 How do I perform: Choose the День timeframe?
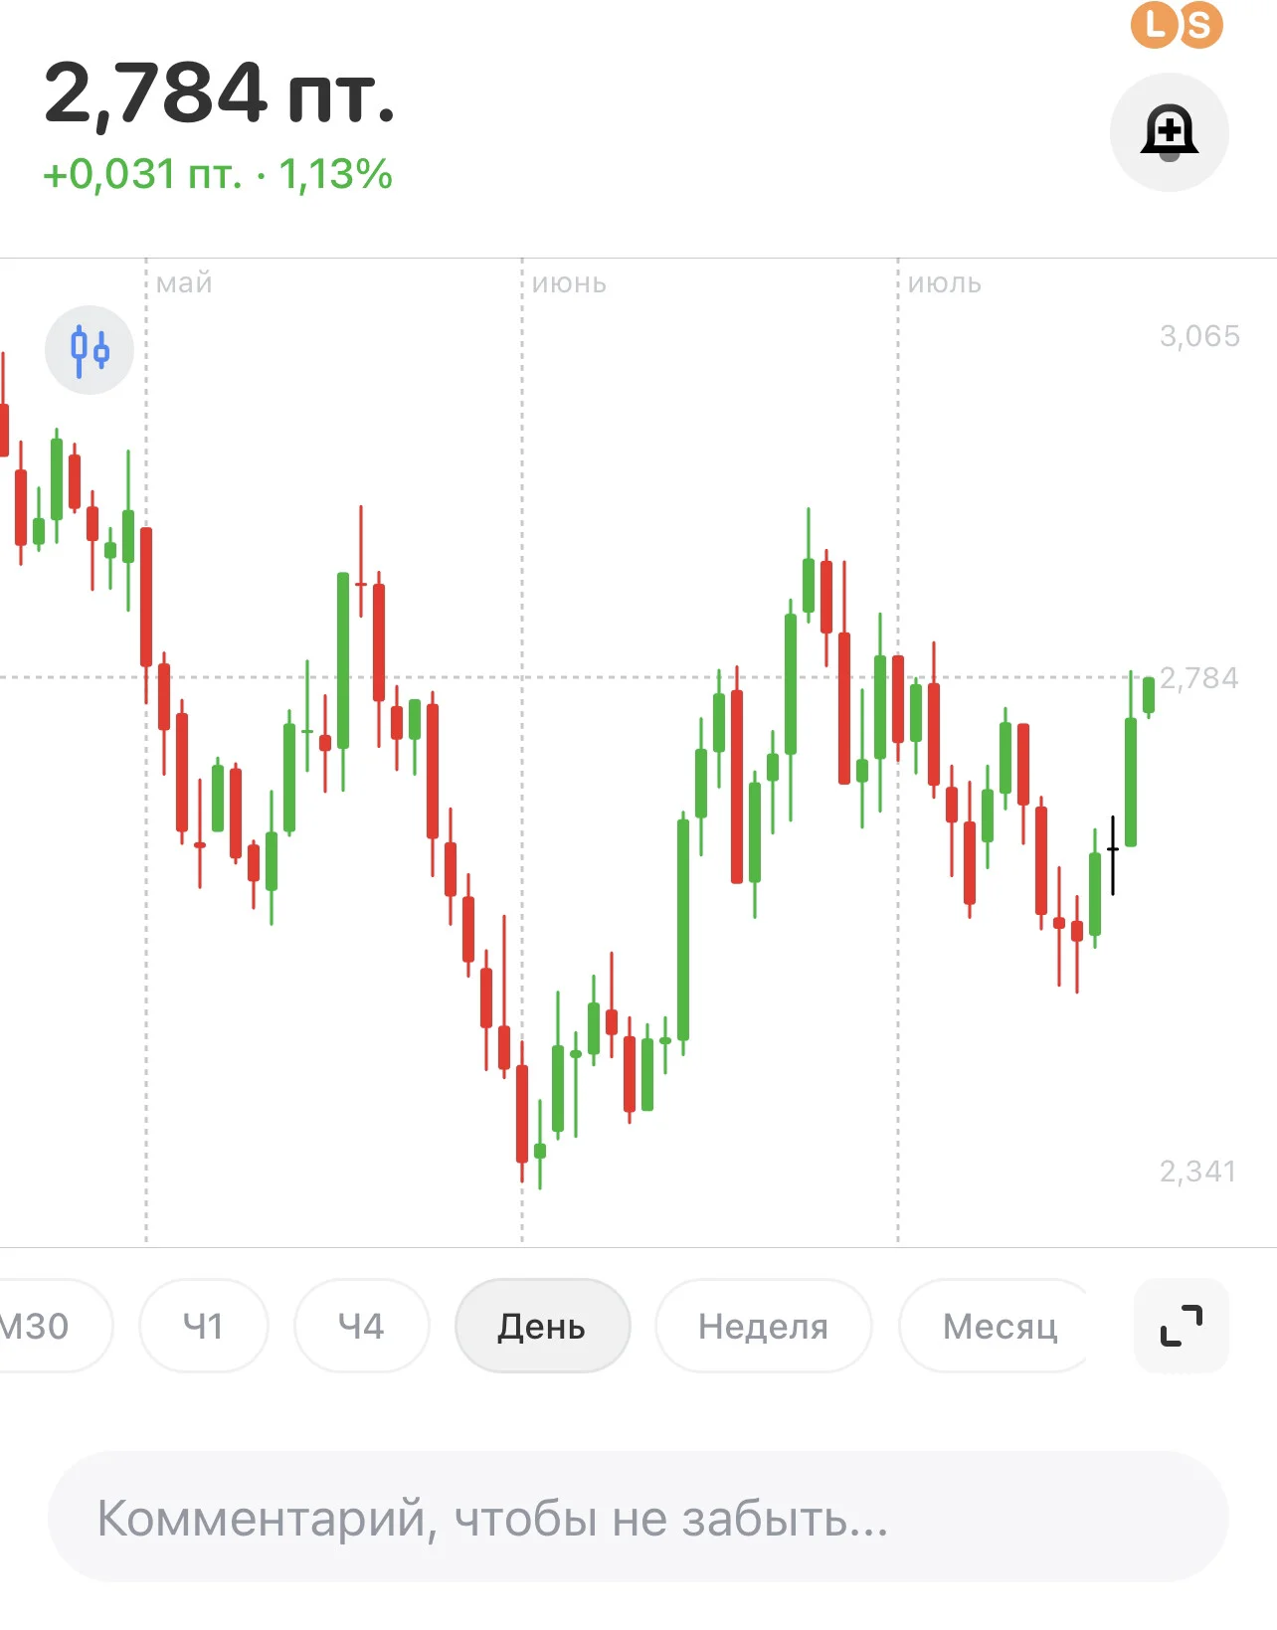click(542, 1326)
